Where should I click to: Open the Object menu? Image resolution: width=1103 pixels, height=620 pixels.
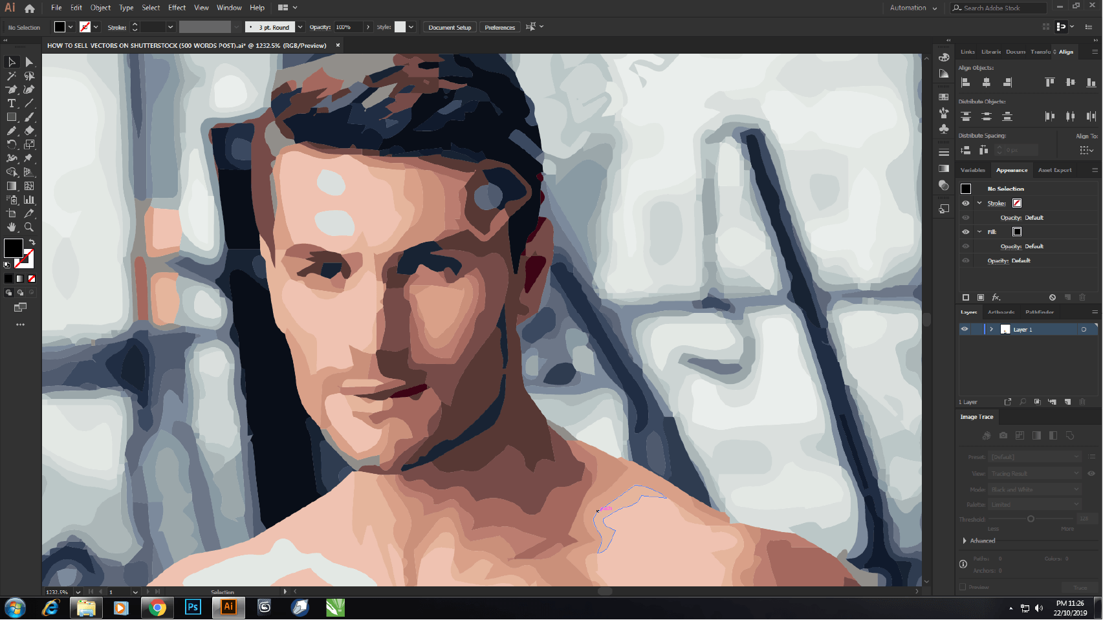point(100,8)
